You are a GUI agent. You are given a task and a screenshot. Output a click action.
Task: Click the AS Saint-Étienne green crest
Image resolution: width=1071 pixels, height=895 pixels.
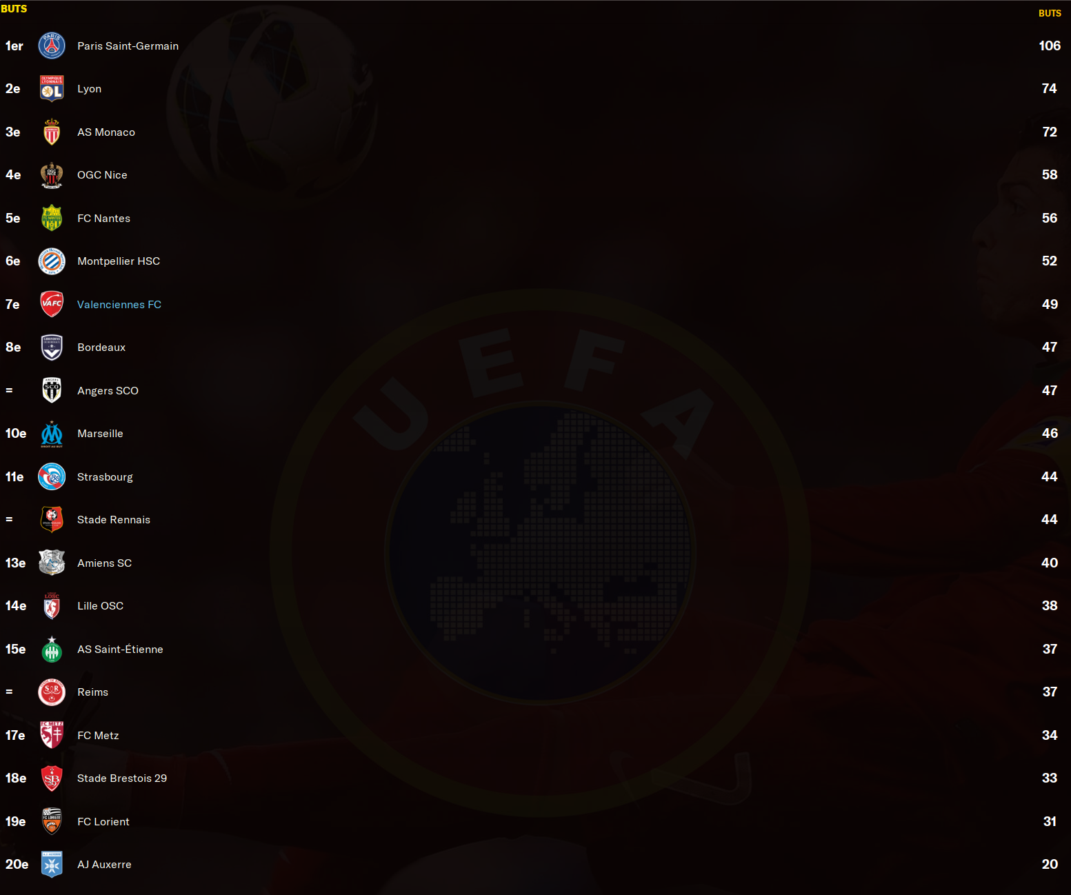[52, 649]
